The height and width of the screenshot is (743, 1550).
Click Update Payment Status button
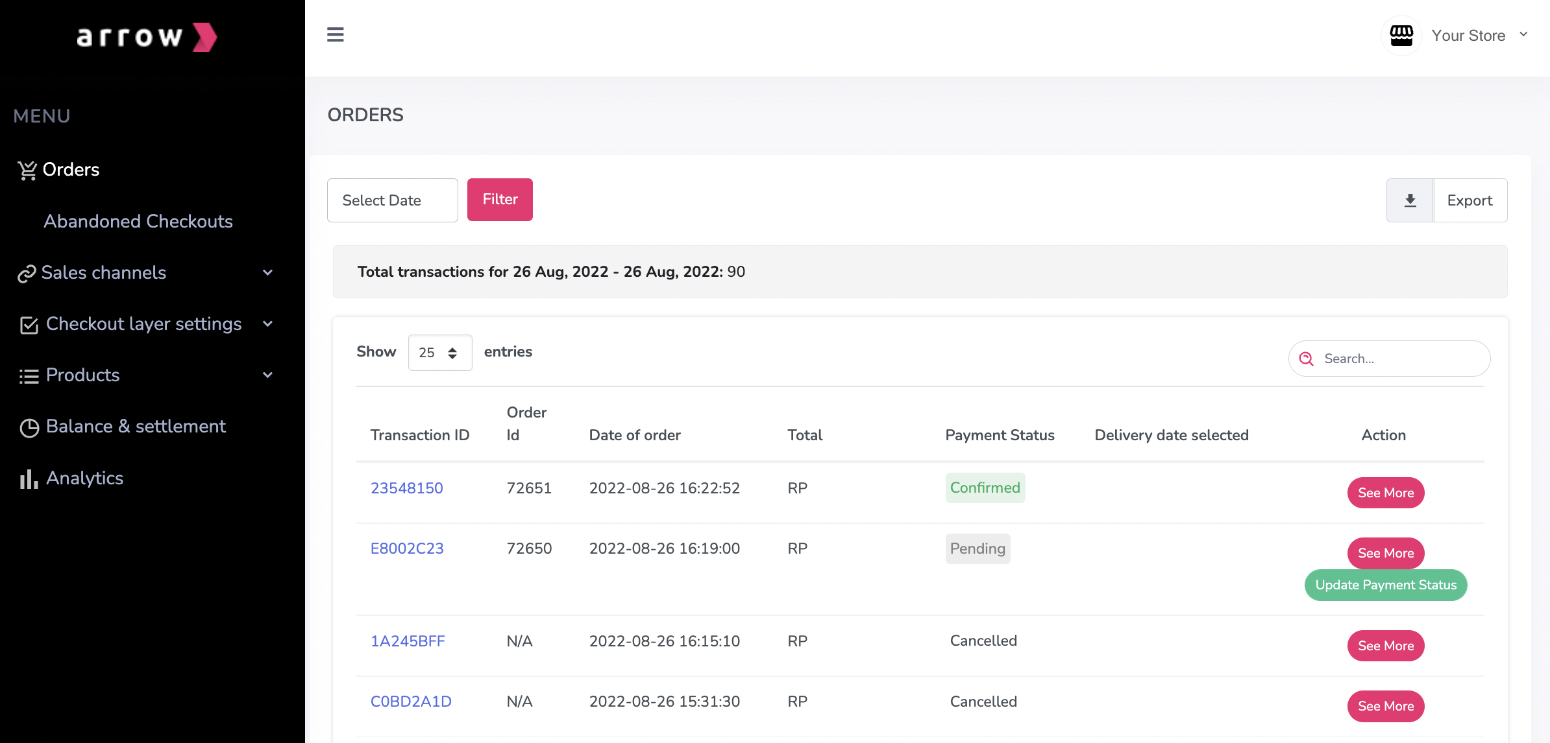click(1385, 585)
